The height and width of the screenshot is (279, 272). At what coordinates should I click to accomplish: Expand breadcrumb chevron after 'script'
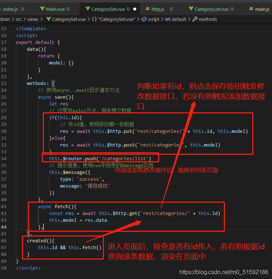162,19
